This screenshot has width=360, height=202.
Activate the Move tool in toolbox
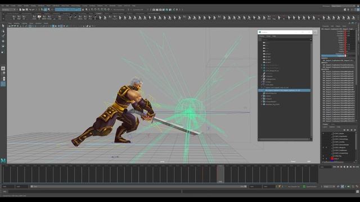(3, 41)
